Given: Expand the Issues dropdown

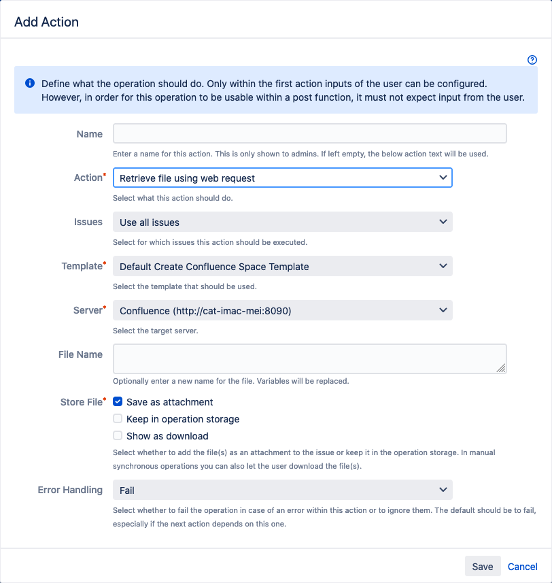Looking at the screenshot, I should pyautogui.click(x=282, y=222).
